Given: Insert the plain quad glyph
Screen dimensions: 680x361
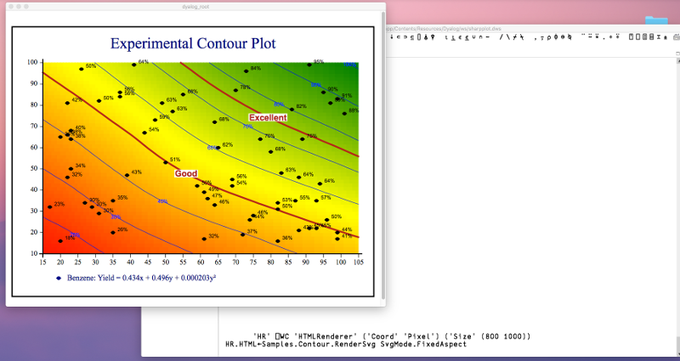Looking at the screenshot, I should (x=638, y=37).
